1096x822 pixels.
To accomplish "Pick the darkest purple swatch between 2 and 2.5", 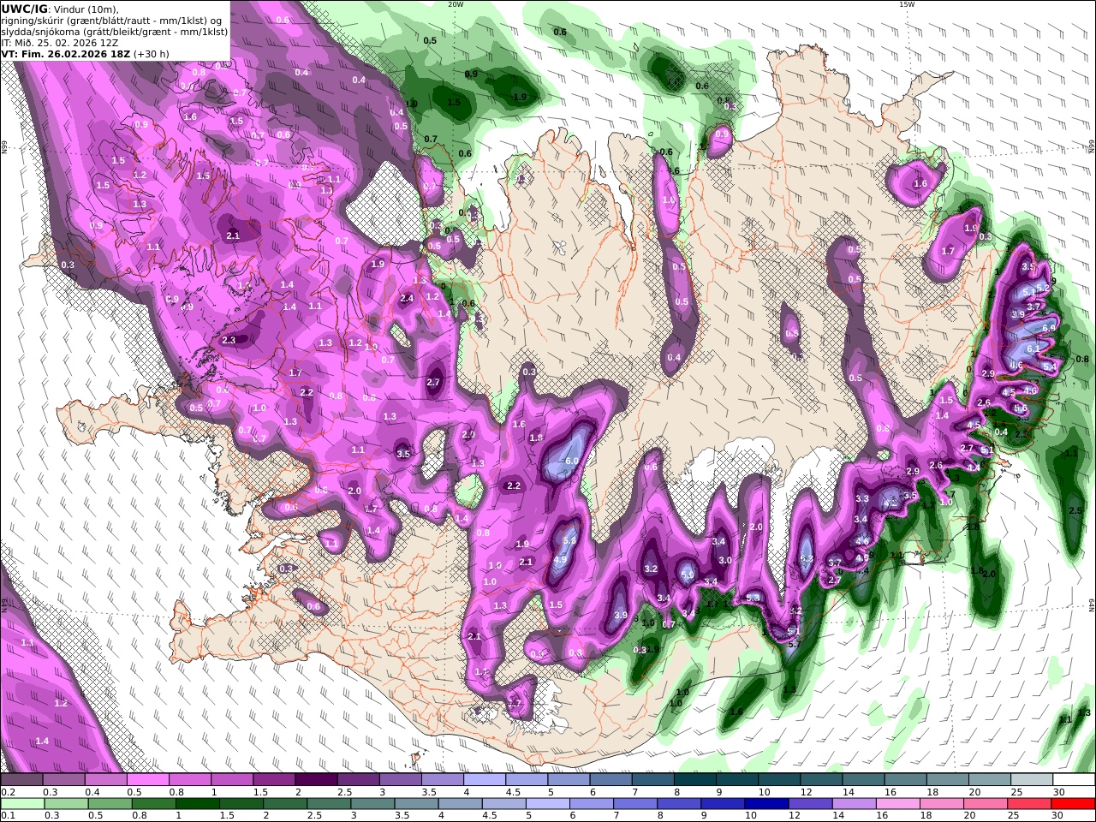I will (x=315, y=780).
